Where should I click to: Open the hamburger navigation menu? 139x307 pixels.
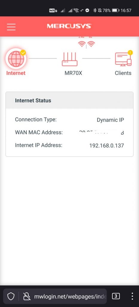tap(11, 27)
